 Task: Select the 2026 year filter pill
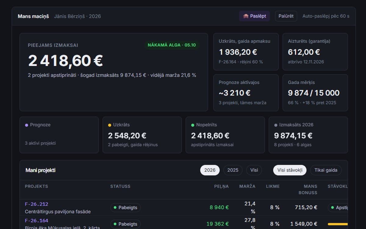click(210, 170)
